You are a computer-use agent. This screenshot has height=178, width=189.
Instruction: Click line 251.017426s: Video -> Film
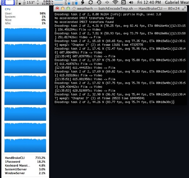coord(77,37)
